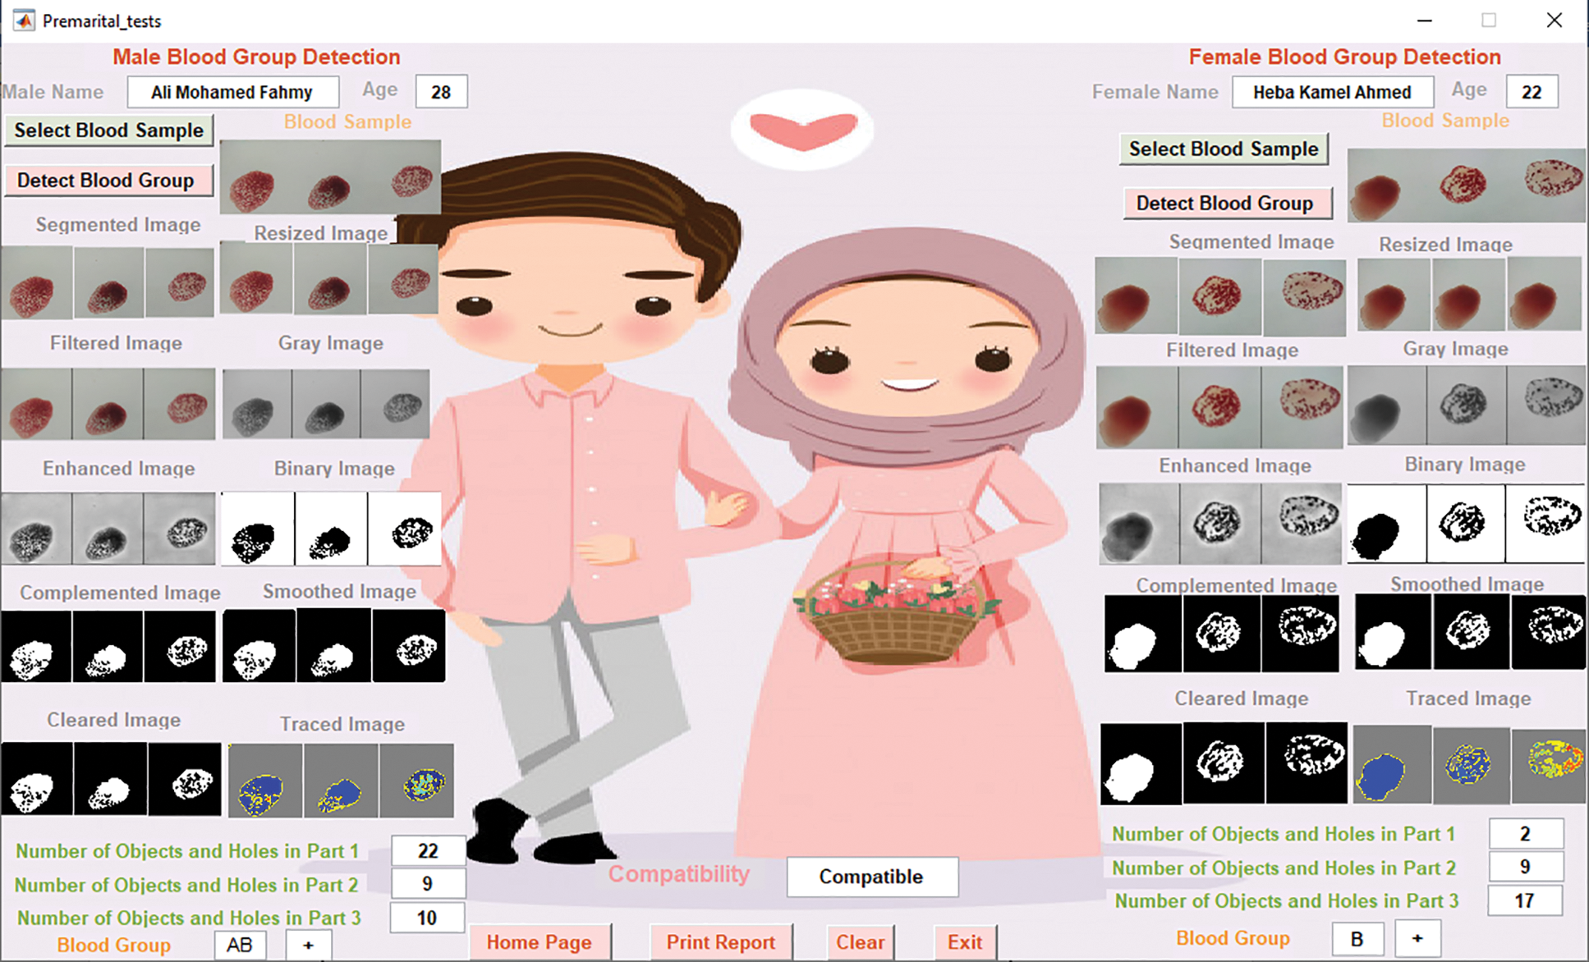Screen dimensions: 1589x962
Task: Click the male Blood Sample image thumbnail
Action: pos(330,178)
